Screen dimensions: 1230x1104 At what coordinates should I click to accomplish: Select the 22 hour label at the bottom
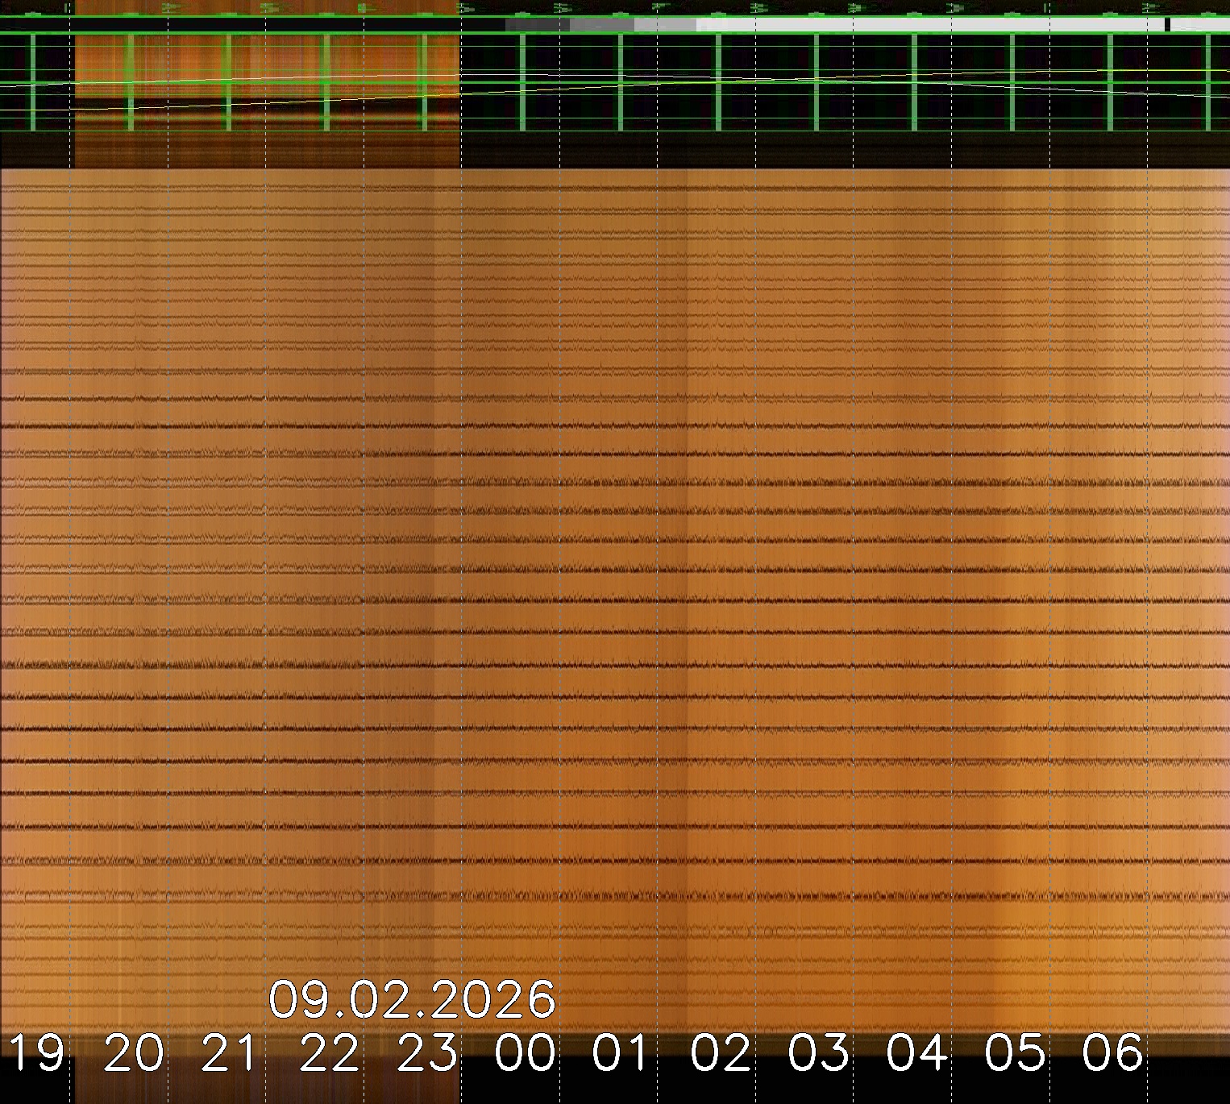coord(330,1053)
